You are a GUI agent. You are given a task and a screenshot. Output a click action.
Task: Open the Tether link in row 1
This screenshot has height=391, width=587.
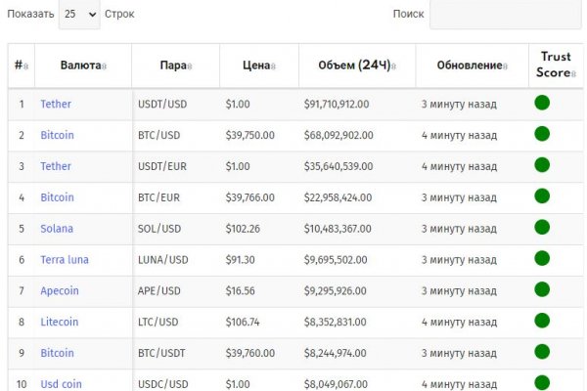click(56, 104)
